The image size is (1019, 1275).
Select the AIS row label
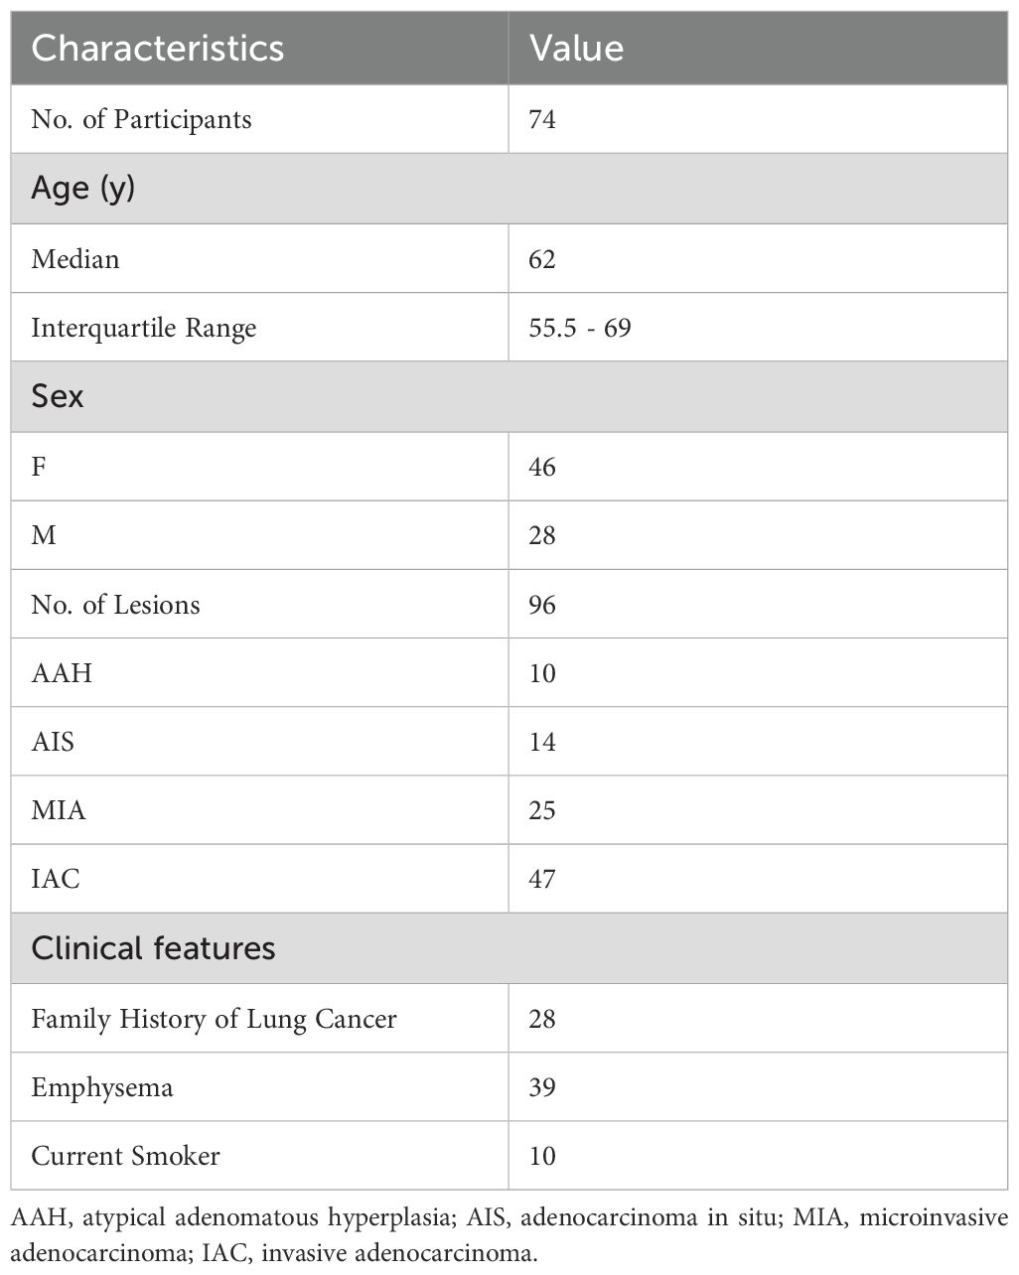(x=53, y=742)
